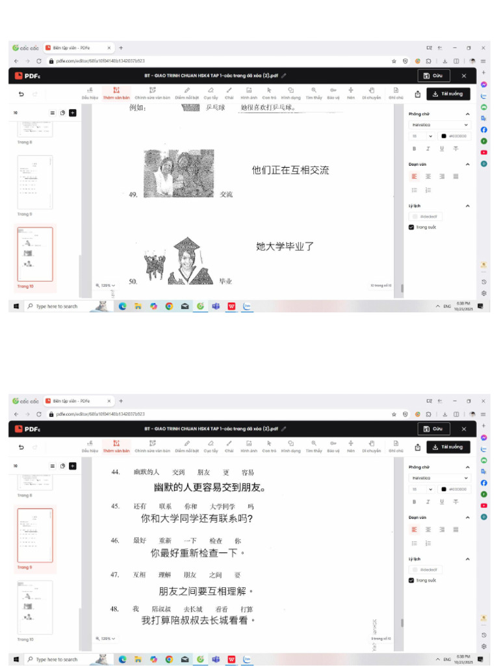Viewport: 499px width, 666px height.
Task: Select Biên tập viên - PDFe tab, question-44 window
Action: [79, 401]
